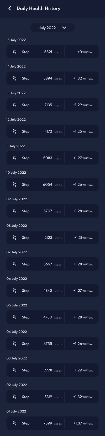This screenshot has width=105, height=436.
Task: Click the footsteps icon for 05 July 2022
Action: [x=15, y=317]
